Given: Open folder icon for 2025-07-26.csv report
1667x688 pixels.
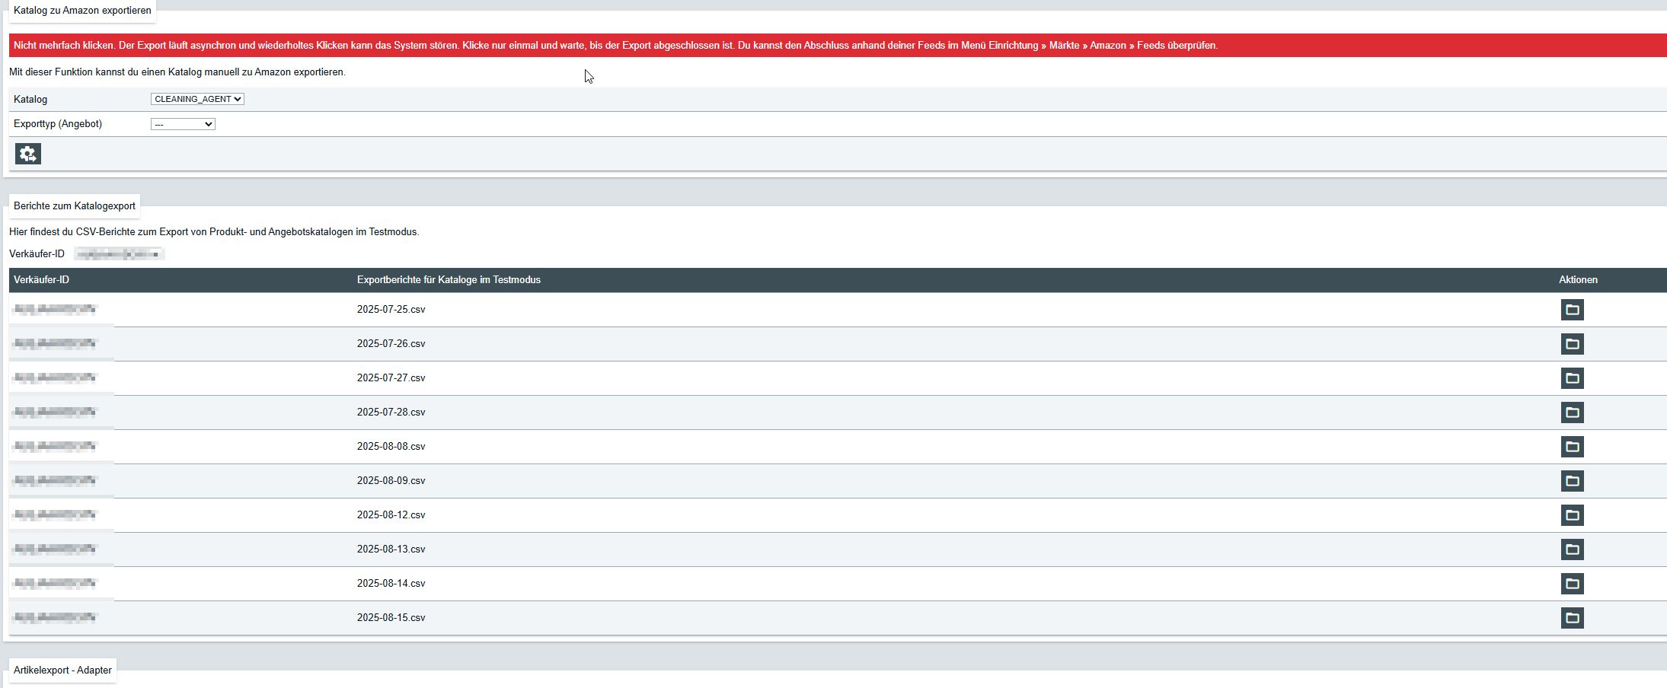Looking at the screenshot, I should click(1572, 344).
